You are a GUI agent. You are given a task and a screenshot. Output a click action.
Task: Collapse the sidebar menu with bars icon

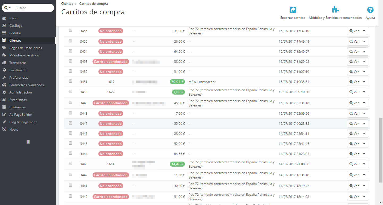(x=28, y=142)
